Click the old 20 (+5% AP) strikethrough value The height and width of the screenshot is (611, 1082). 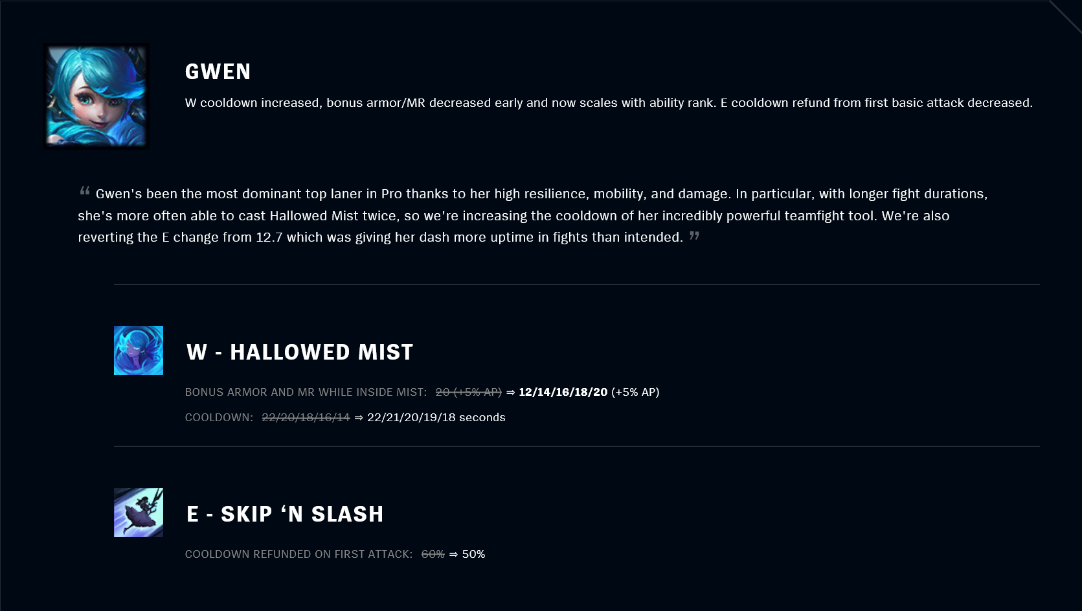[468, 392]
